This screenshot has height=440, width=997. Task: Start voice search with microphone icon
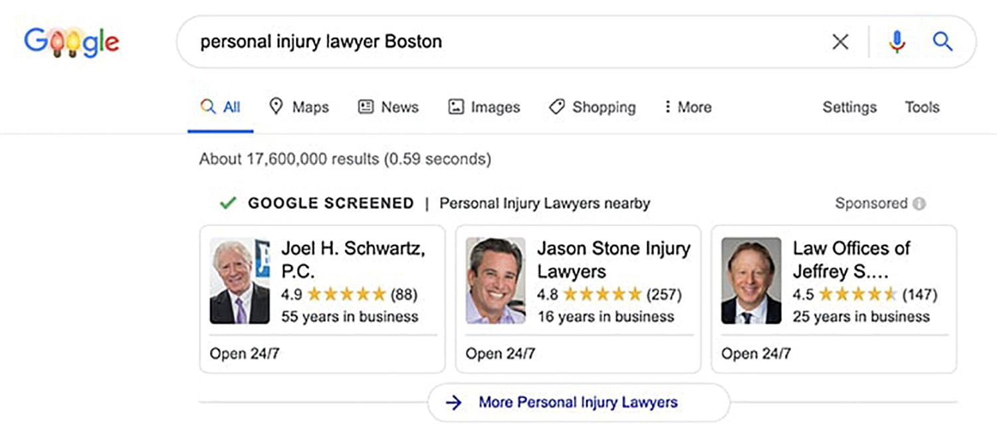897,42
